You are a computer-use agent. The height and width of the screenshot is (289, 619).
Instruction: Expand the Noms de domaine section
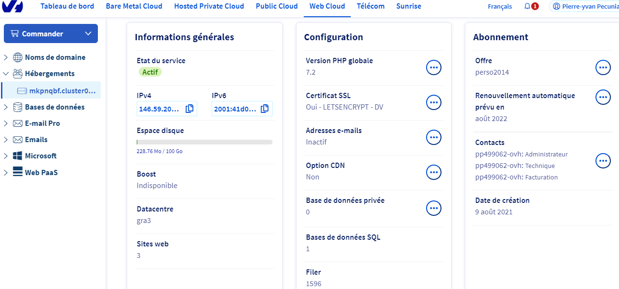point(6,57)
